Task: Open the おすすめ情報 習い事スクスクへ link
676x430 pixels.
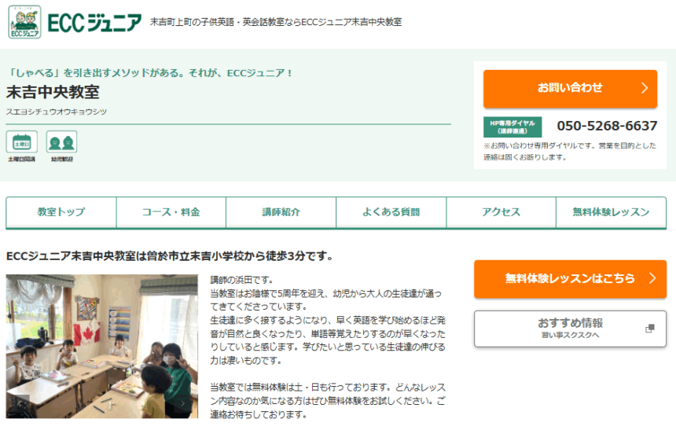Action: click(x=570, y=329)
